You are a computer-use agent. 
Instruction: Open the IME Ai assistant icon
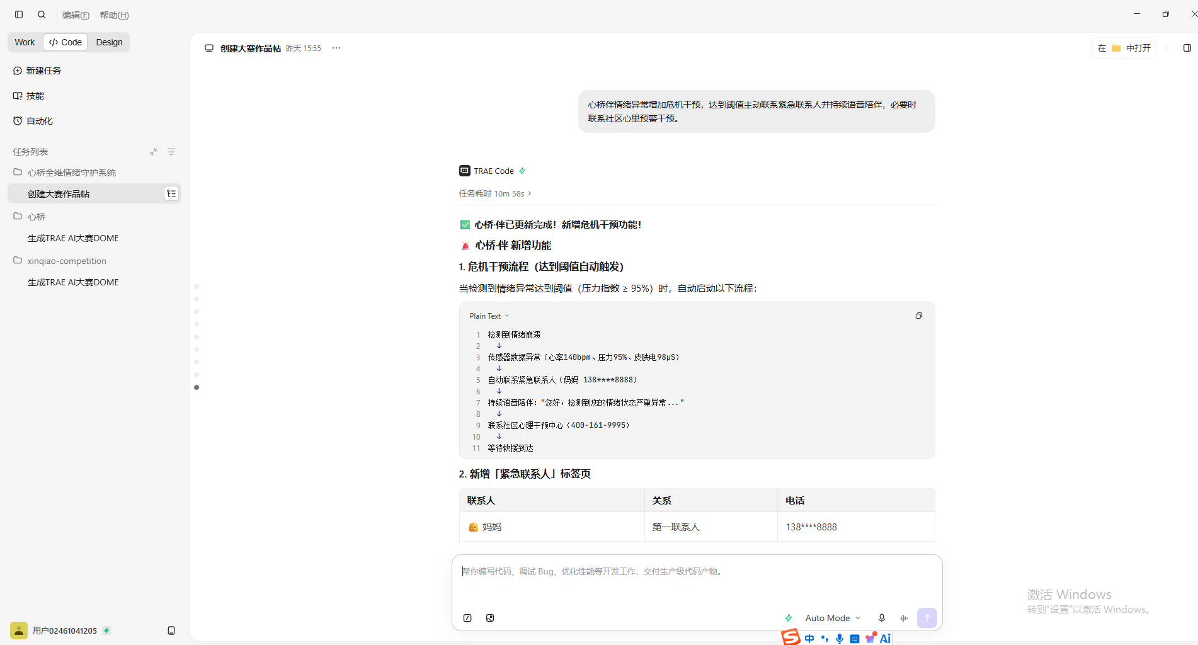(x=885, y=638)
